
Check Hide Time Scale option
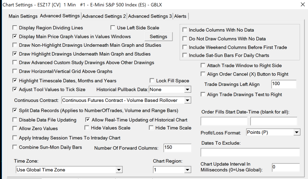tap(152, 128)
